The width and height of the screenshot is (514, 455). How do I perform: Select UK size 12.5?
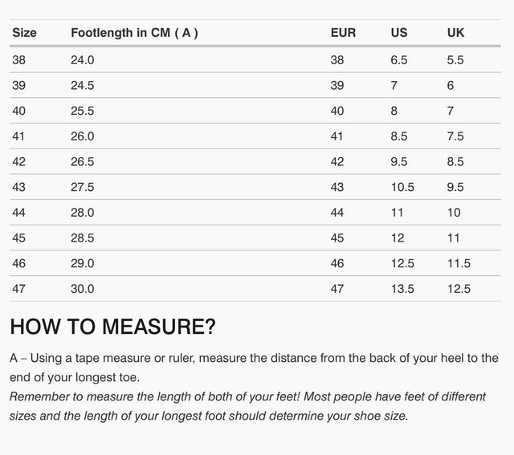point(459,289)
